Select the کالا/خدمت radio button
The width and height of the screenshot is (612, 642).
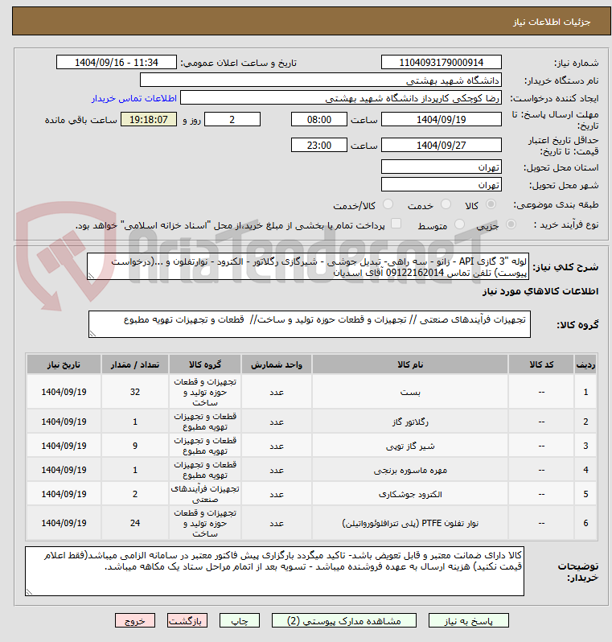[388, 204]
